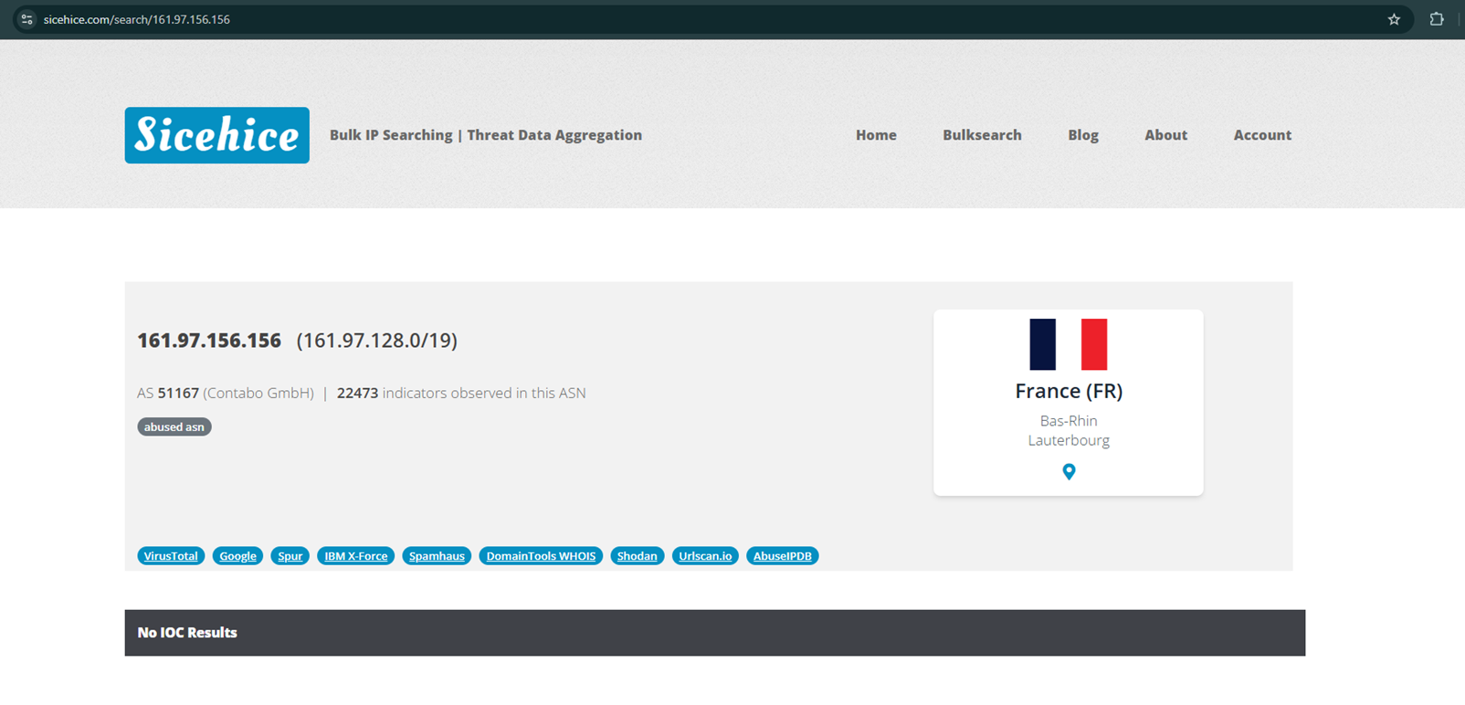Screen dimensions: 1465x705
Task: Open DomainTools WHOIS link
Action: coord(541,556)
